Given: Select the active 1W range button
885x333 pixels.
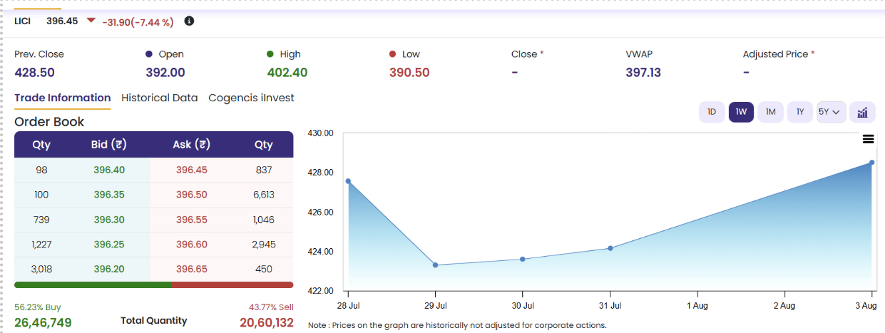Looking at the screenshot, I should [741, 112].
